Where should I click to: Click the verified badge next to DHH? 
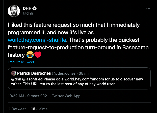click(35, 8)
